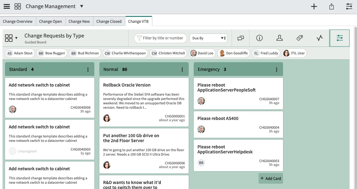Show board members with the person icon

click(x=279, y=37)
